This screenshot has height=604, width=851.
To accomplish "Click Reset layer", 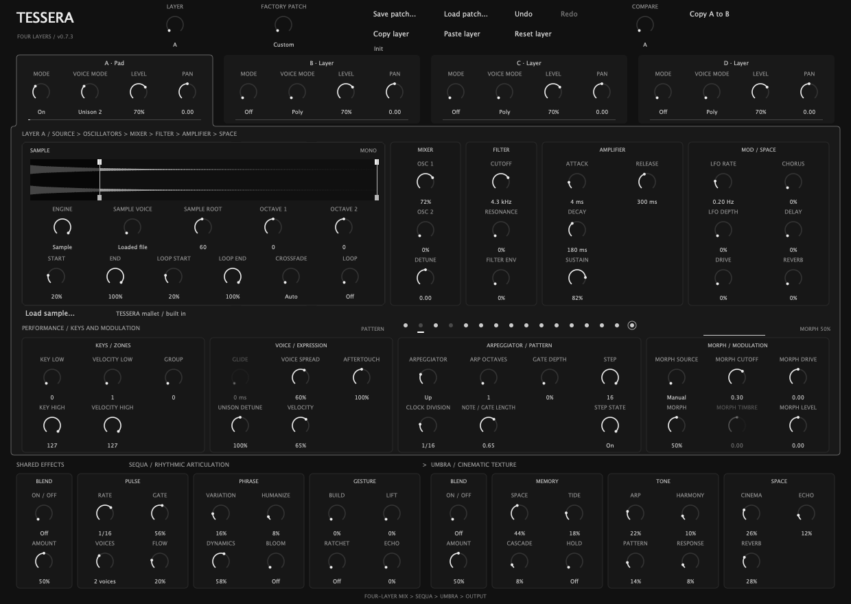I will pyautogui.click(x=533, y=34).
